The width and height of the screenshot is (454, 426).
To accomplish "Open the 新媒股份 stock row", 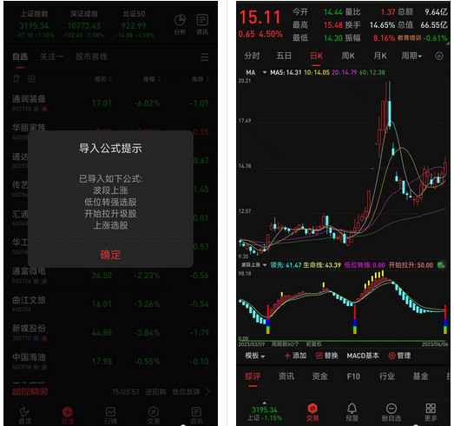I will click(110, 333).
